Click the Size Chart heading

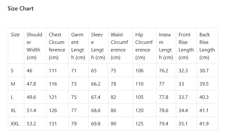pos(21,9)
